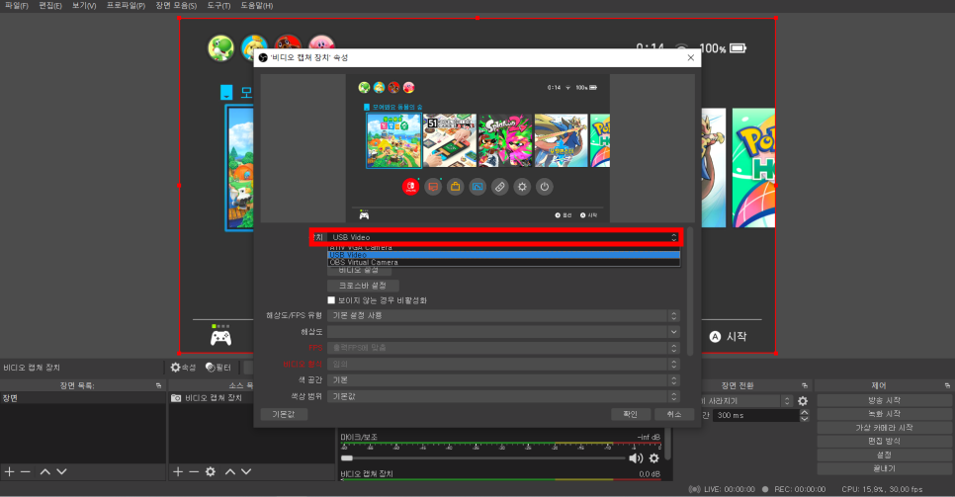Click the 속성 gear button above the docks
Image resolution: width=955 pixels, height=497 pixels.
tap(183, 368)
